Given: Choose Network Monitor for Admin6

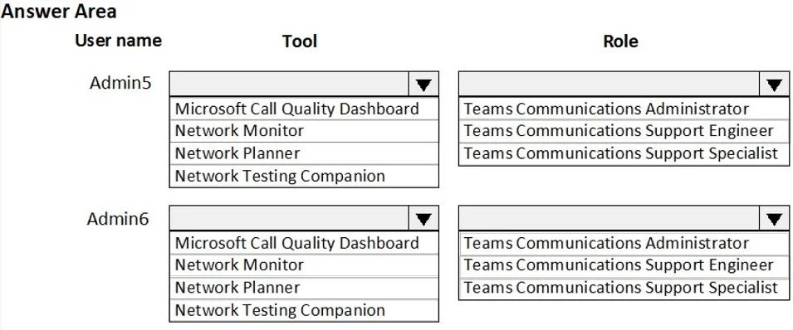Looking at the screenshot, I should [304, 264].
